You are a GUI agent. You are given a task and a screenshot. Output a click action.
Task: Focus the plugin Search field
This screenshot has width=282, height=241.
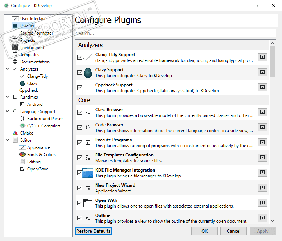tap(176, 33)
